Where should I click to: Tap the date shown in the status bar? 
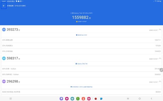point(11,1)
